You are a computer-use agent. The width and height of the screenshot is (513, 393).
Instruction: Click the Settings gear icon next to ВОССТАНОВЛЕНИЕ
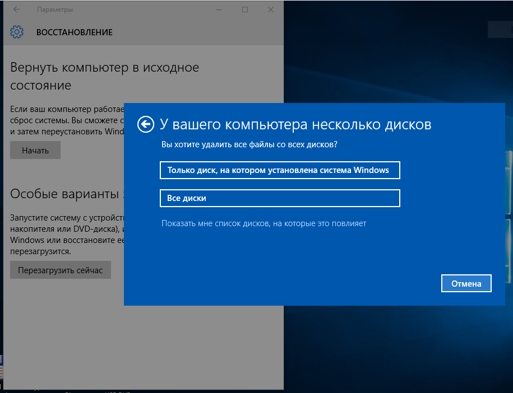pos(17,32)
